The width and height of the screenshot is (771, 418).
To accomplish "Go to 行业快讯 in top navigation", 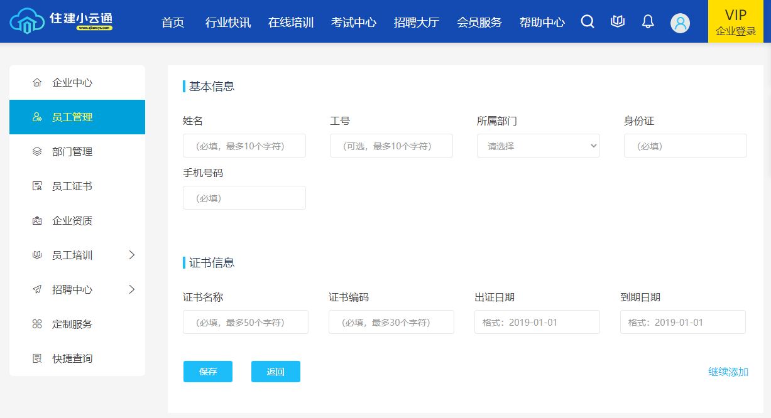I will tap(227, 23).
